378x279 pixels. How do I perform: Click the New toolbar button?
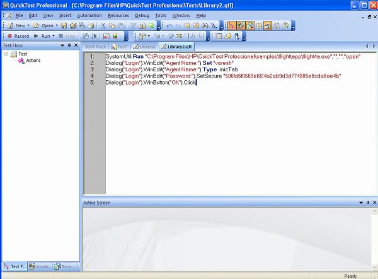16,25
